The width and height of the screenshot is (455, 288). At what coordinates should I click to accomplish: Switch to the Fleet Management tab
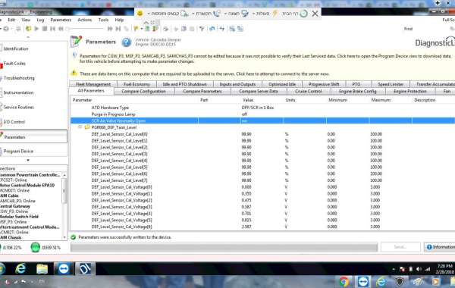point(93,84)
